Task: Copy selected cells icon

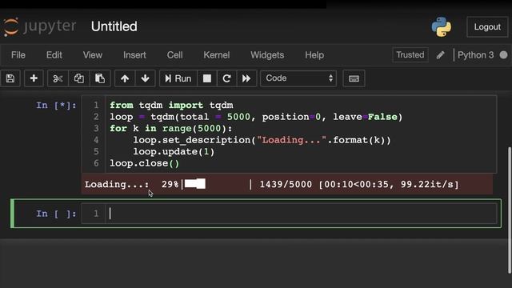Action: [78, 78]
